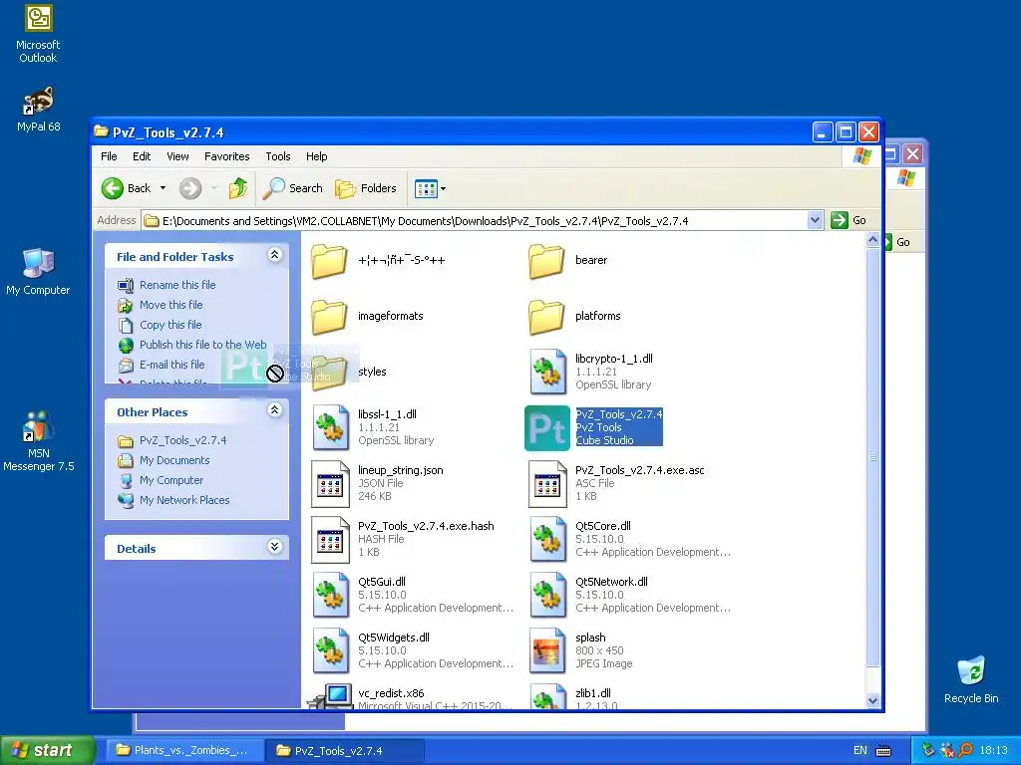Click Rename this file link
The image size is (1021, 765).
177,285
